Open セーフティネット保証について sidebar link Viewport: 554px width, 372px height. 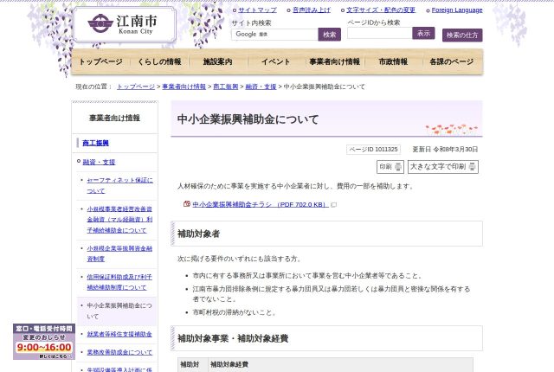click(x=119, y=185)
